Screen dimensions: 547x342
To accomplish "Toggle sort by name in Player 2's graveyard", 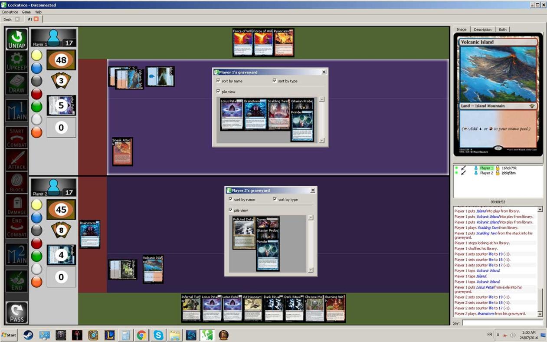I will [242, 199].
